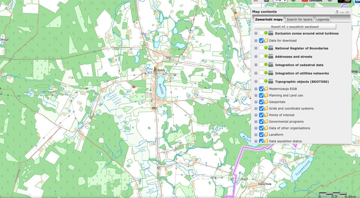Click the Addresses and streets layer name
The height and width of the screenshot is (198, 360).
pyautogui.click(x=294, y=57)
